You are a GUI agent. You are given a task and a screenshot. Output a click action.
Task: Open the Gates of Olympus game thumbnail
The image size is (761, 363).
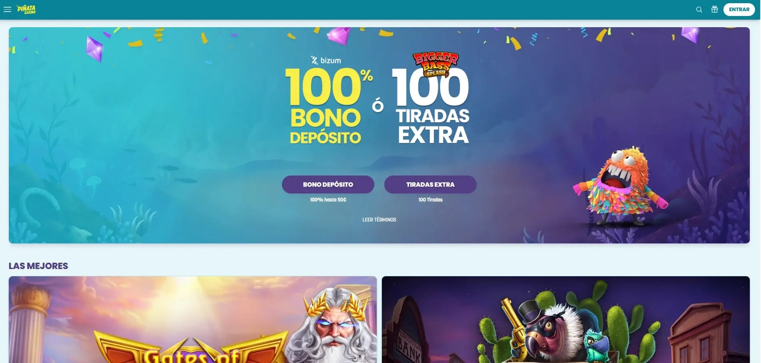[193, 319]
